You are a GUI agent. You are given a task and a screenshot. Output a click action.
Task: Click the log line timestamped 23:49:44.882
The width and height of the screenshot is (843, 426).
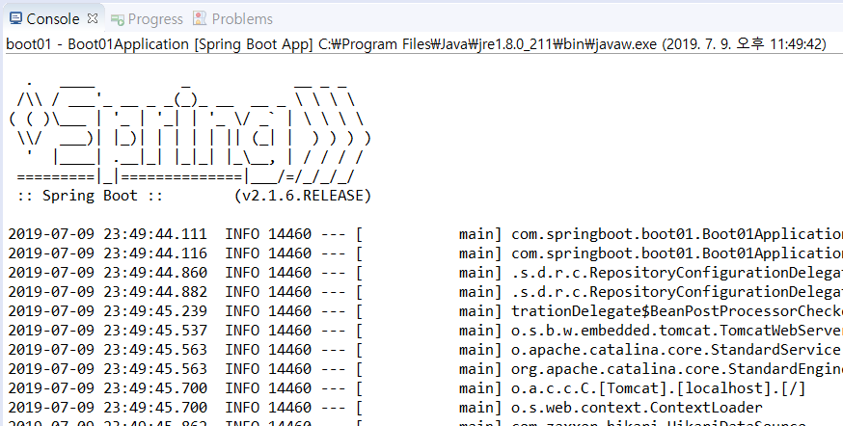click(425, 292)
